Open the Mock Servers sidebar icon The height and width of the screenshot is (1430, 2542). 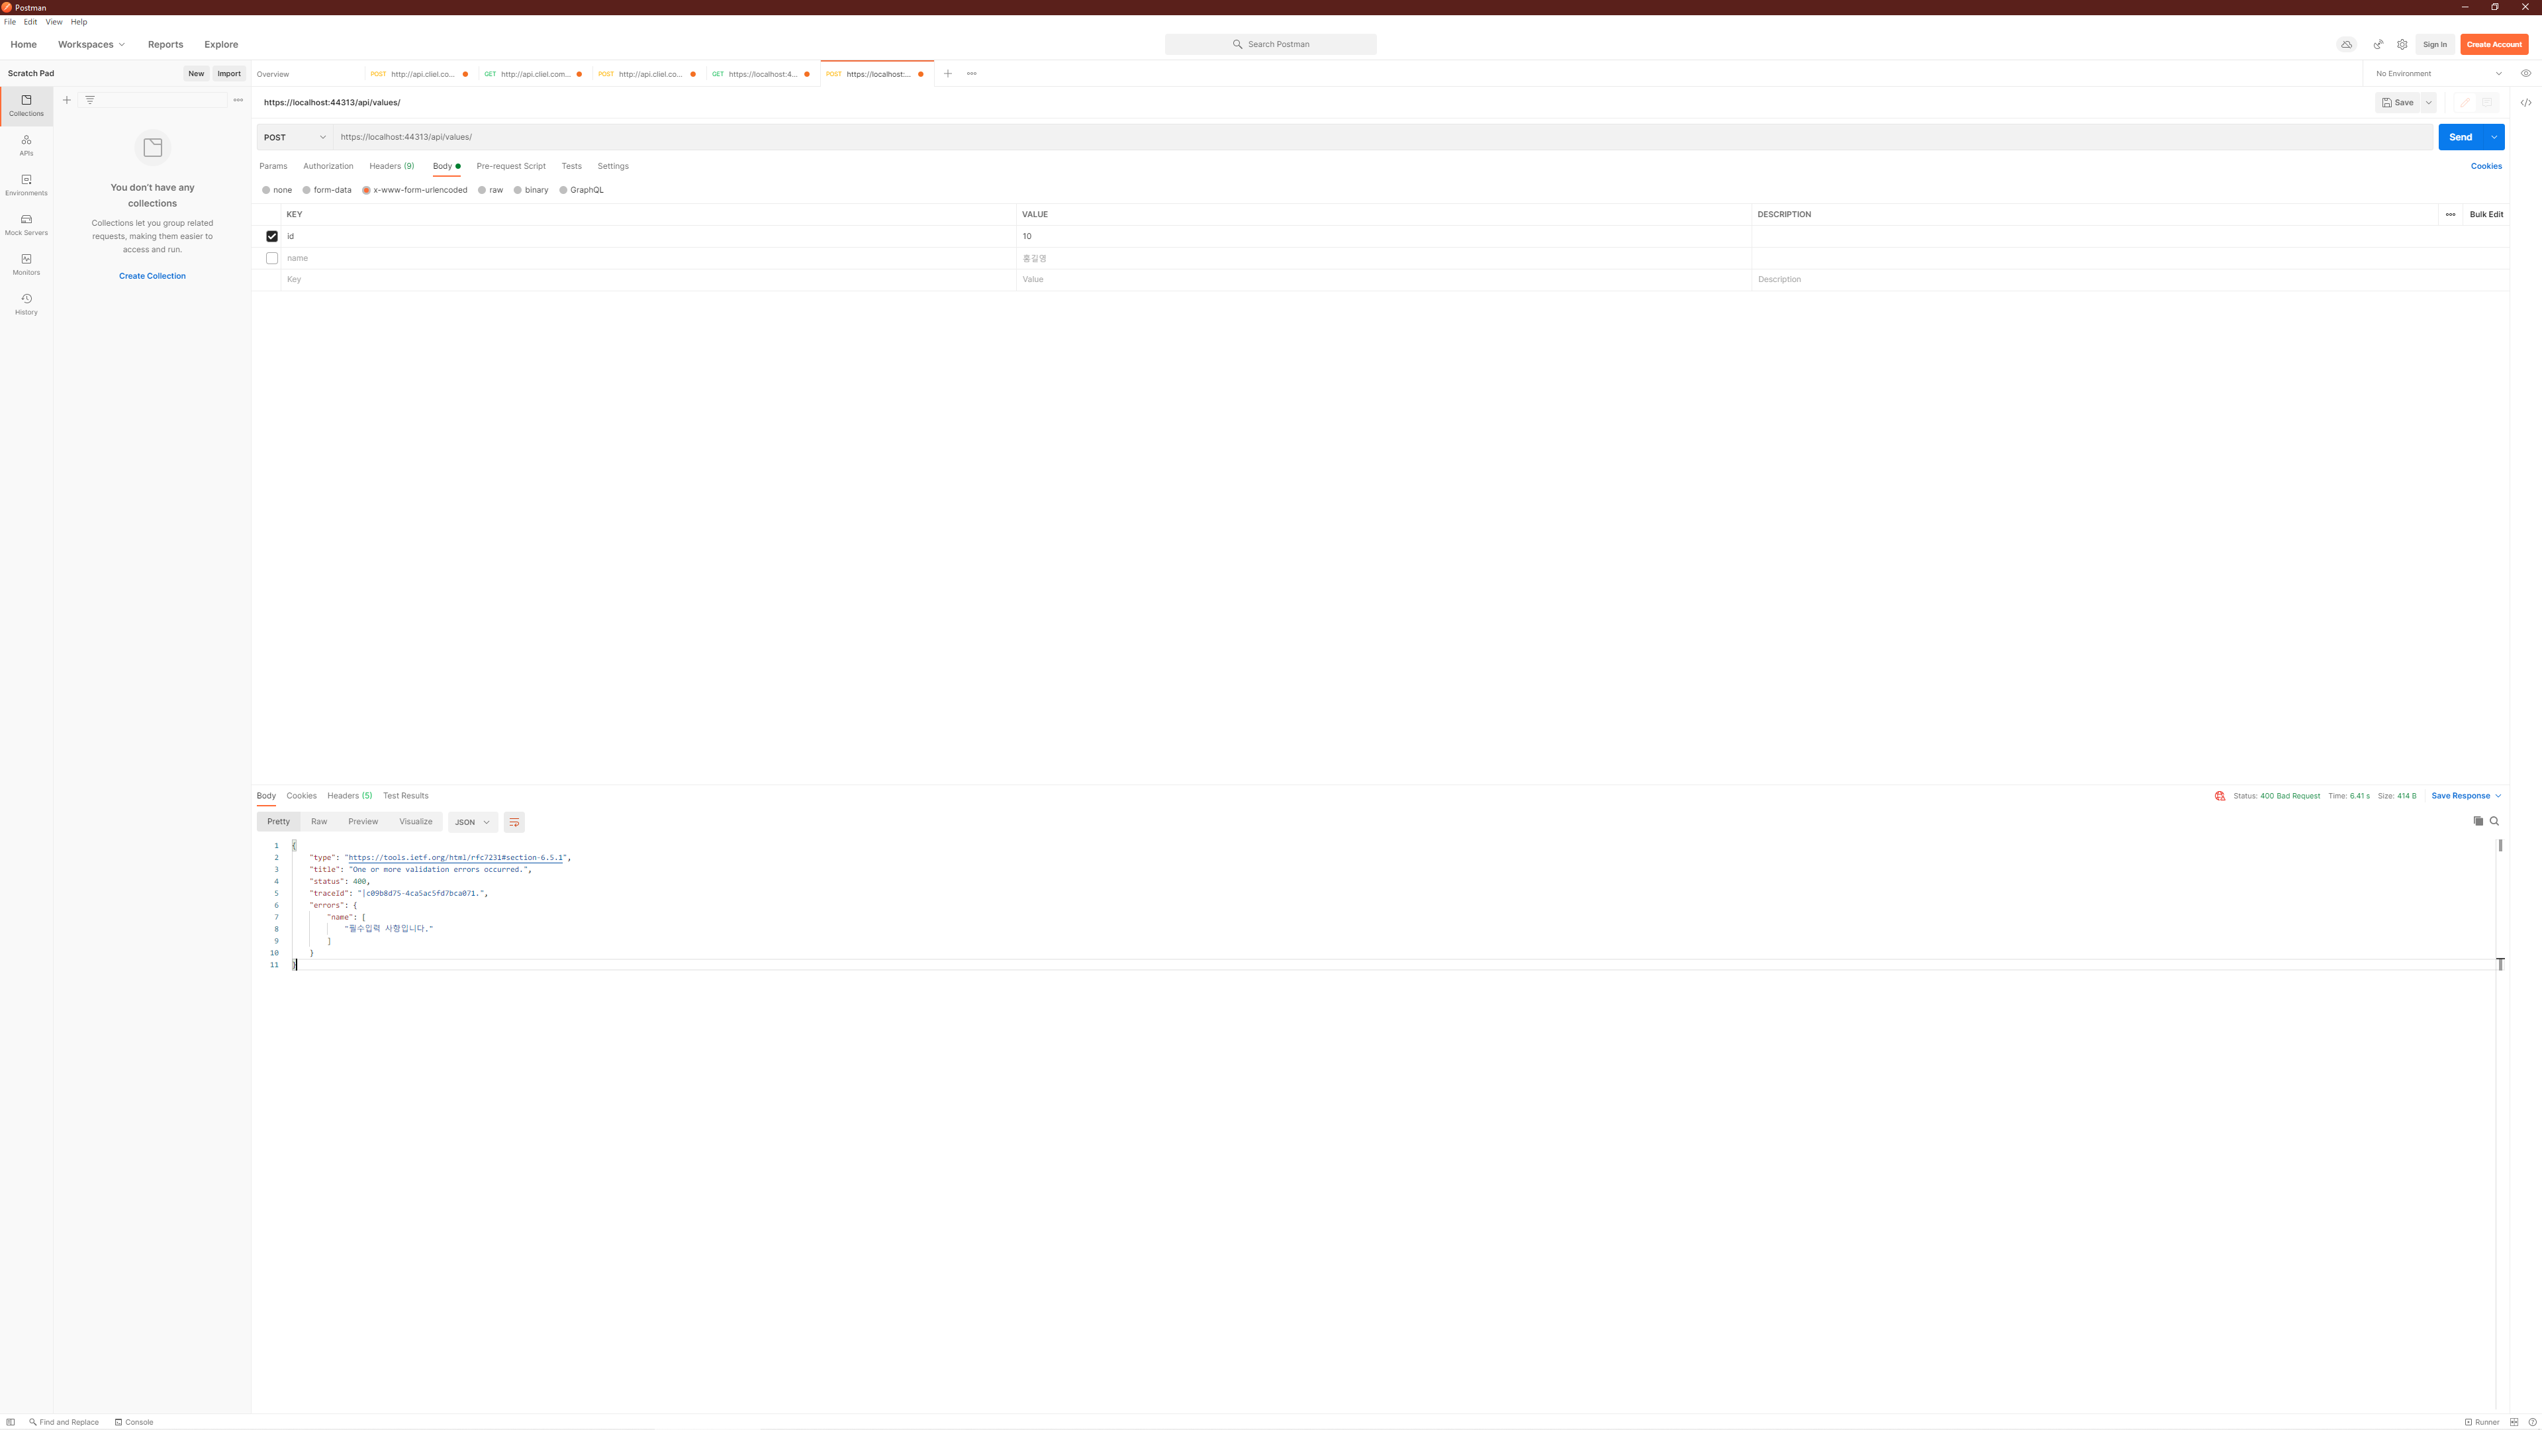pyautogui.click(x=26, y=224)
